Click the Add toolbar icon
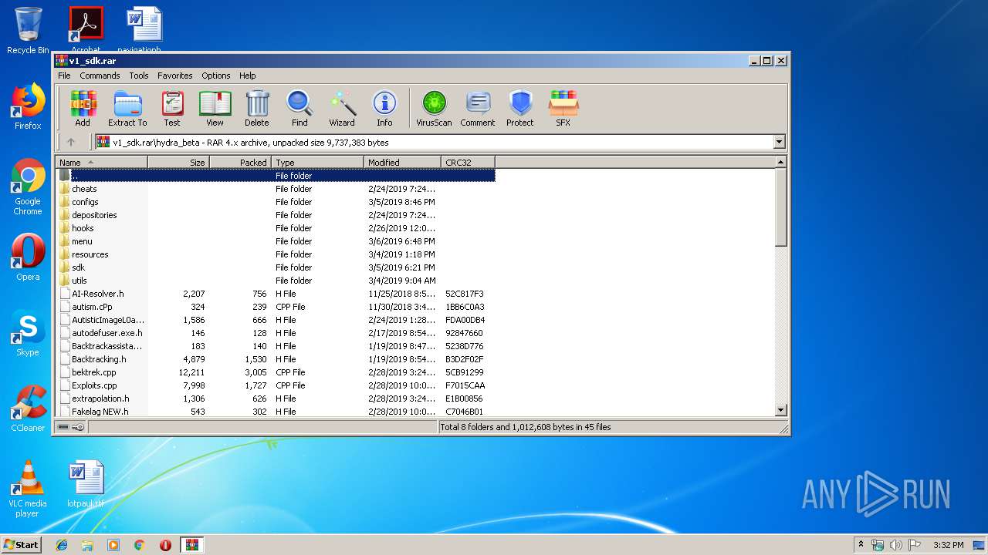988x555 pixels. pos(83,109)
